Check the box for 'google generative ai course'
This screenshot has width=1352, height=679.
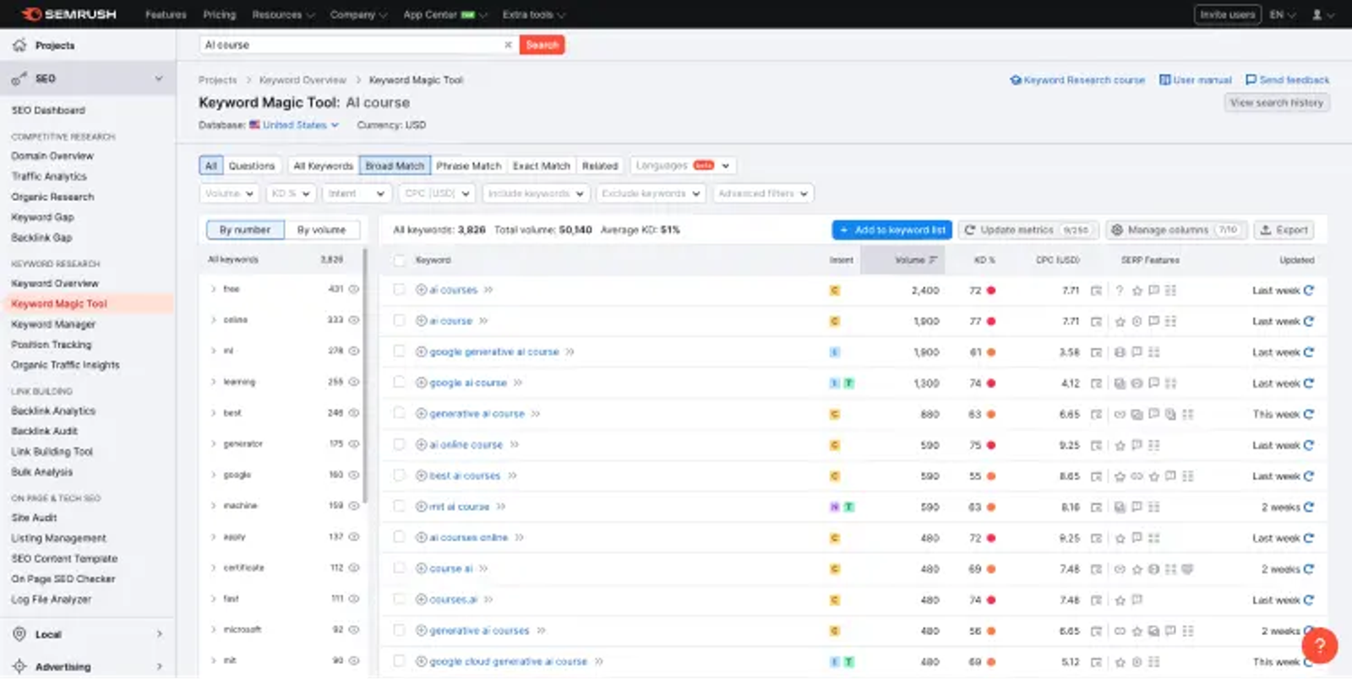399,351
